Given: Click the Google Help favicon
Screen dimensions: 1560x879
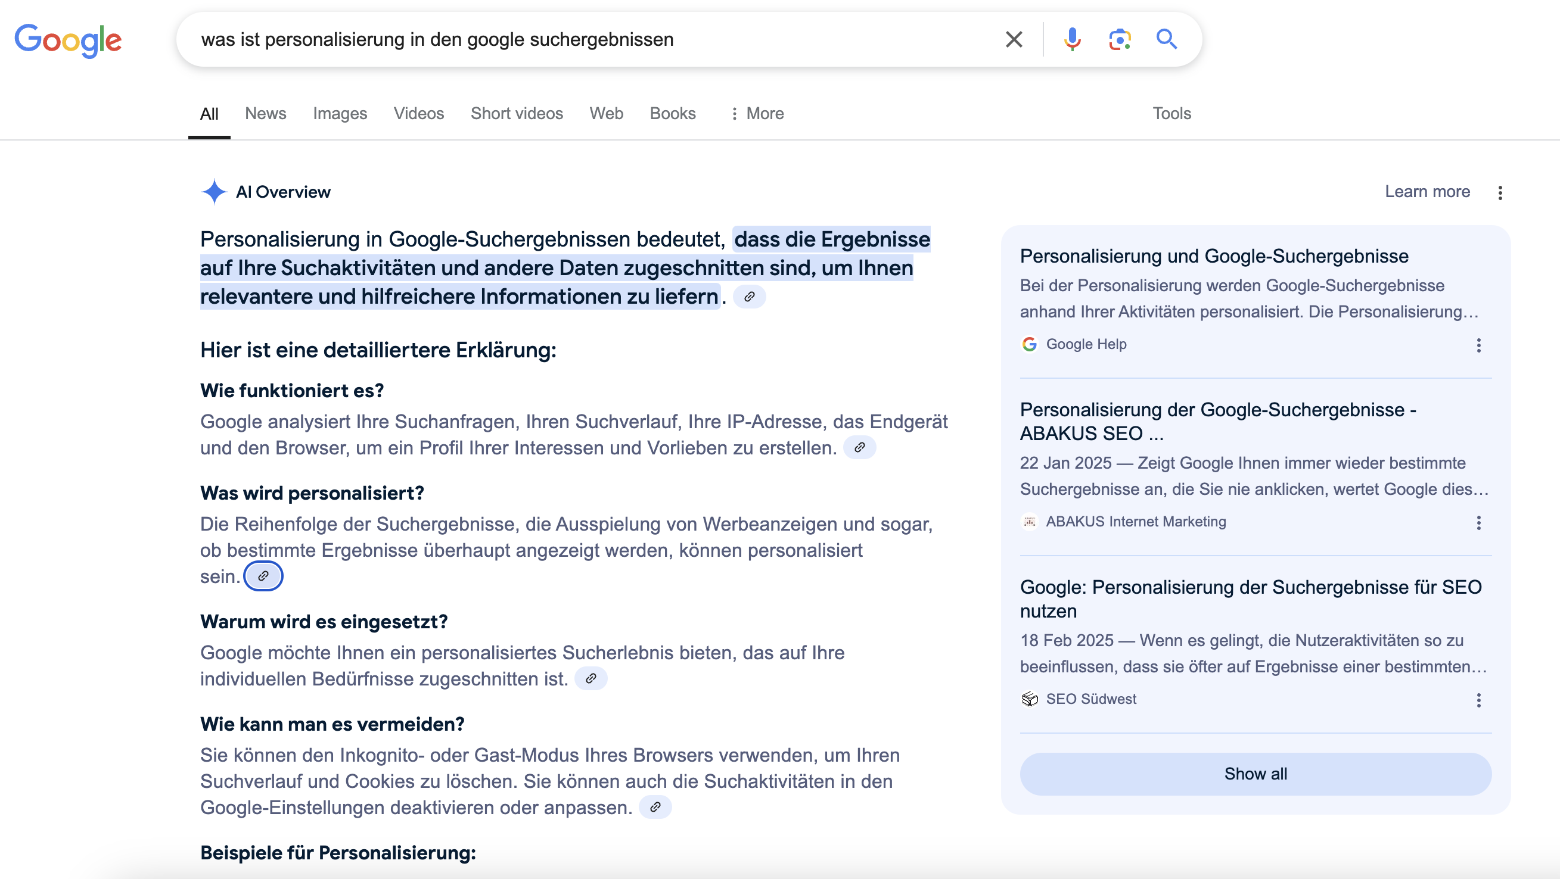Looking at the screenshot, I should pos(1030,344).
